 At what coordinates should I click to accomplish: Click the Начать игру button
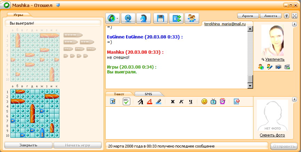coord(78,145)
